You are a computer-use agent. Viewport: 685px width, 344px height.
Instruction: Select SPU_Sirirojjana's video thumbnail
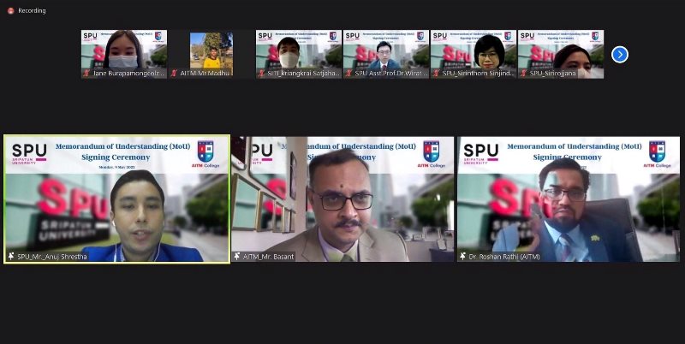point(561,54)
